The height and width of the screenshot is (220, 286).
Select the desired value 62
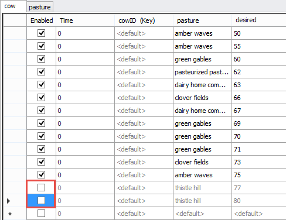click(x=237, y=72)
